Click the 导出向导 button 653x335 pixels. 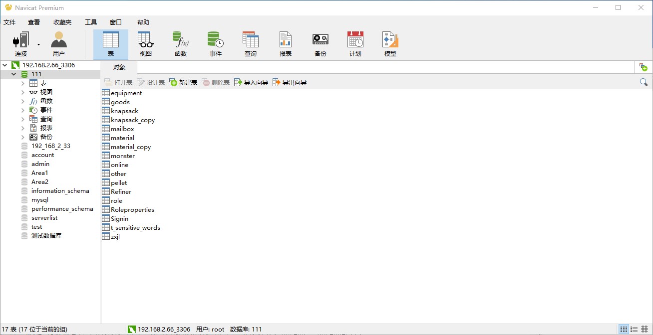point(290,82)
